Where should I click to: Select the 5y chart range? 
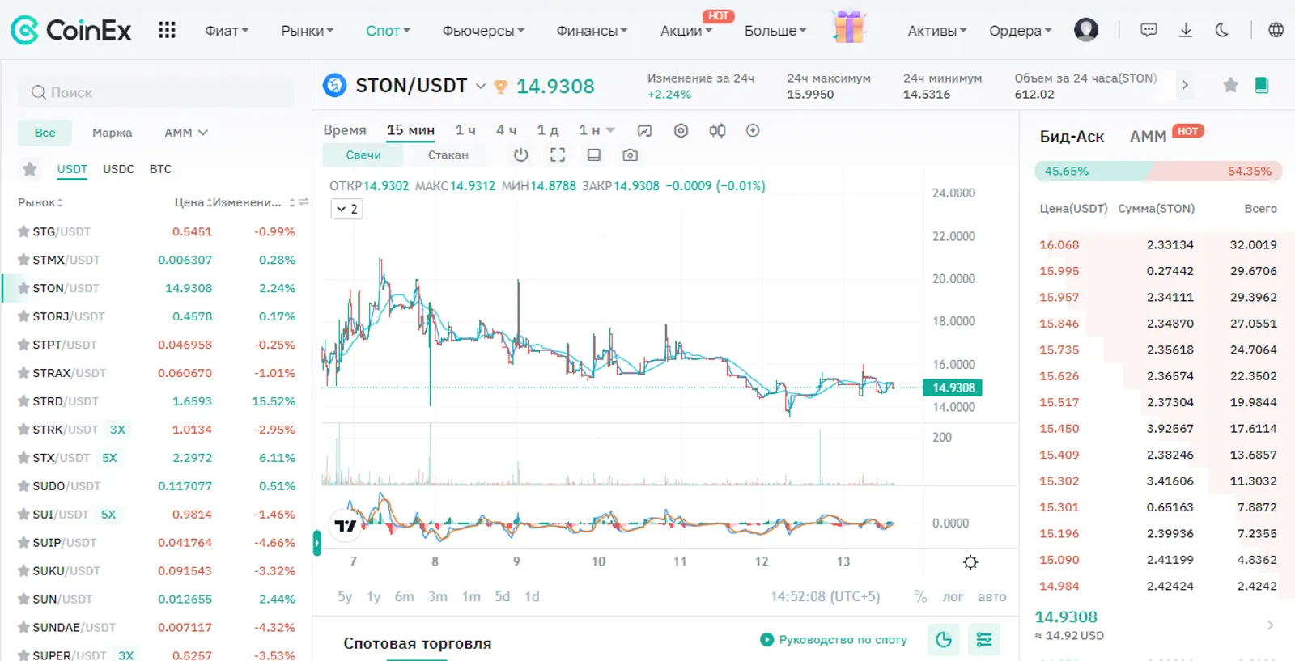click(345, 596)
